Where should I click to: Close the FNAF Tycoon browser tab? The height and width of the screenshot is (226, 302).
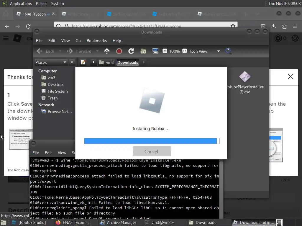(x=54, y=14)
